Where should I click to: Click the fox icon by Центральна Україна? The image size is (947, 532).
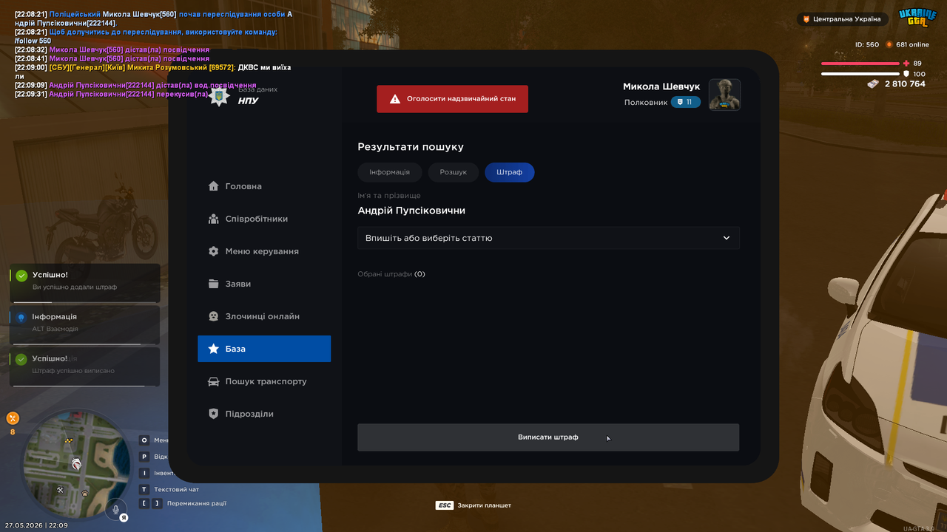(x=806, y=19)
